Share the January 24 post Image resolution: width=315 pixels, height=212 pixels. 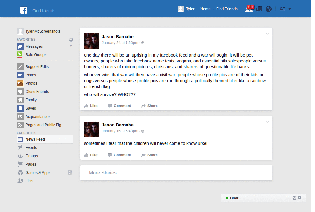coord(150,106)
